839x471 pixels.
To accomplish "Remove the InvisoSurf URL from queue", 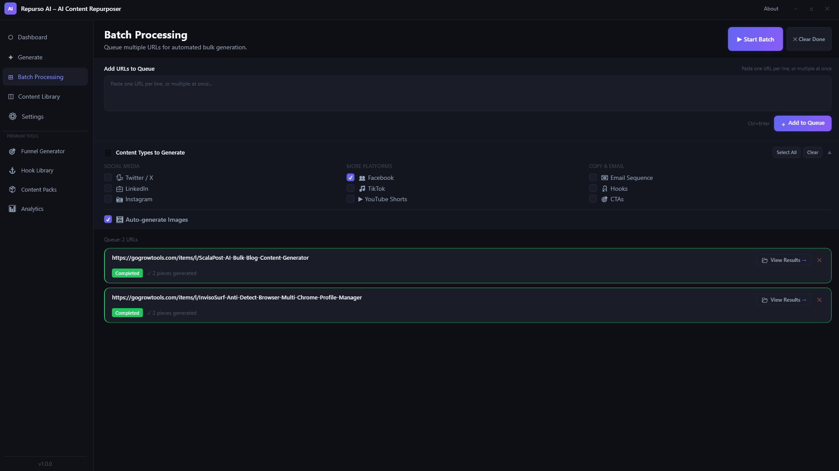I will tap(819, 300).
